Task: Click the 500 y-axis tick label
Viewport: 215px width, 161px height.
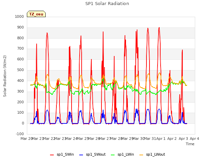Action: (20, 70)
